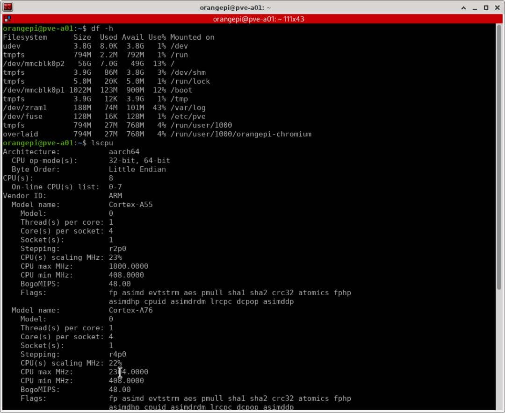Image resolution: width=505 pixels, height=413 pixels.
Task: Click the aarch64 architecture value
Action: [124, 152]
